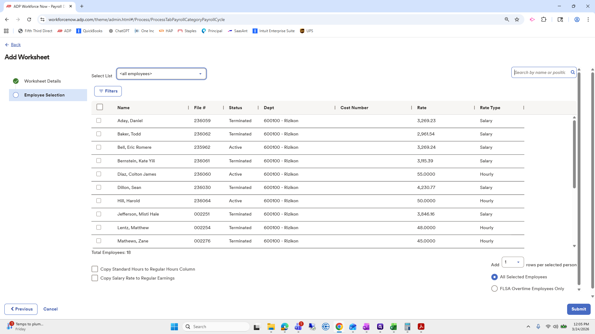
Task: Submit the worksheet
Action: [578, 309]
